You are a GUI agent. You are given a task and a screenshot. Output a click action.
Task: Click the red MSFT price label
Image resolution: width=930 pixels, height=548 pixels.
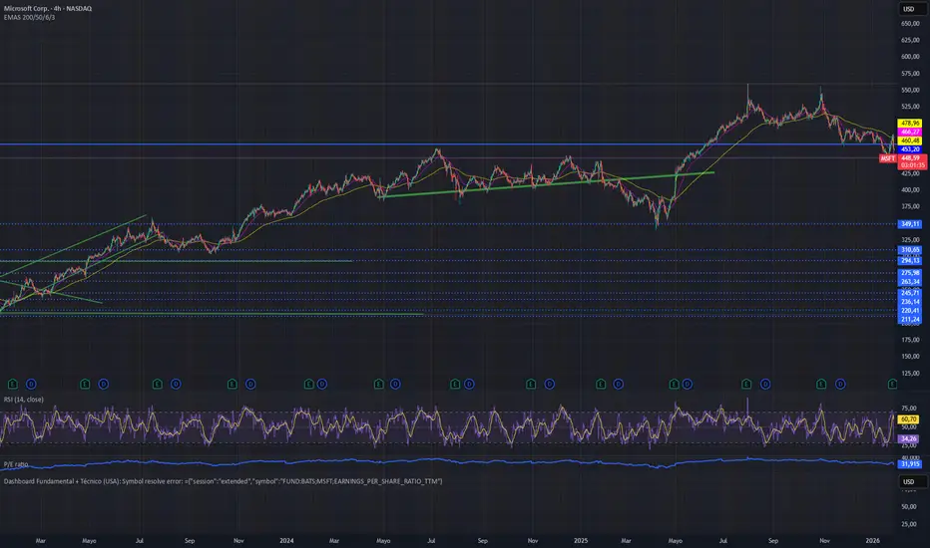coord(888,158)
